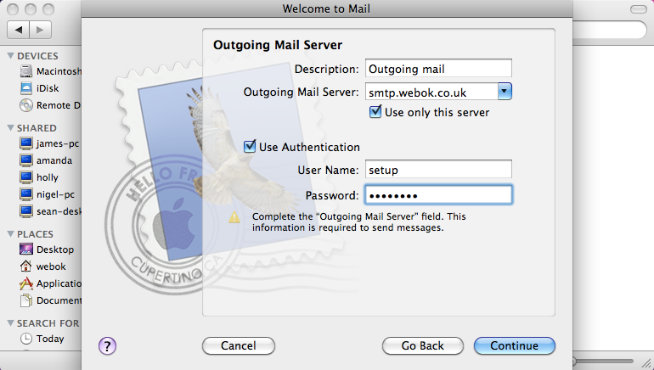Click the Finder icon size slider knob
654x370 pixels.
pyautogui.click(x=575, y=361)
